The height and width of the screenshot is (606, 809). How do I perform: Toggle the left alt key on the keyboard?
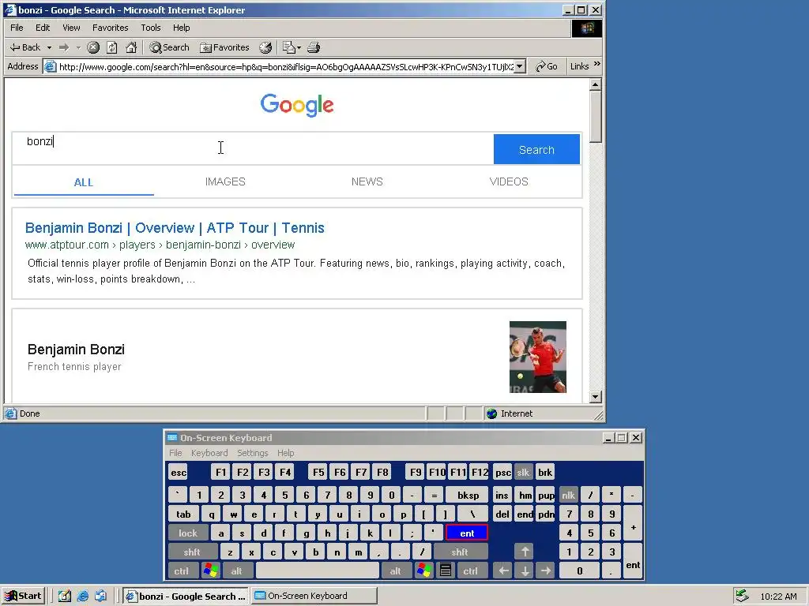coord(236,571)
